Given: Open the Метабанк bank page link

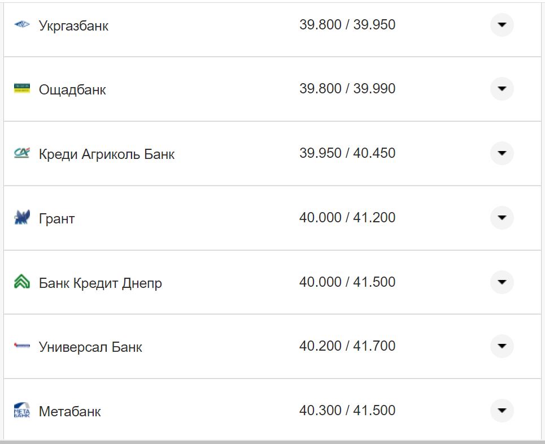Looking at the screenshot, I should click(x=70, y=411).
